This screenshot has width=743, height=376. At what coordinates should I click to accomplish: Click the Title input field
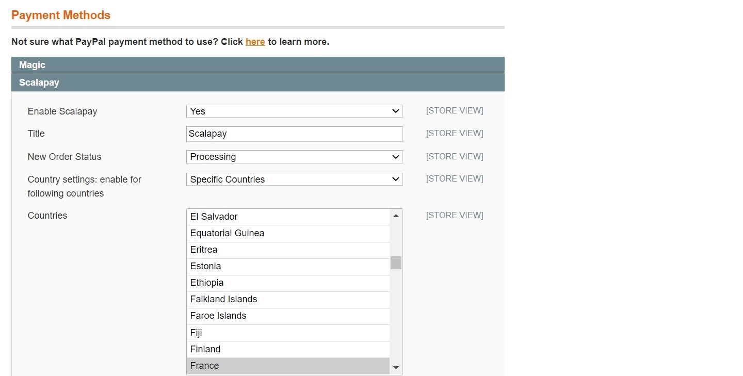(294, 134)
